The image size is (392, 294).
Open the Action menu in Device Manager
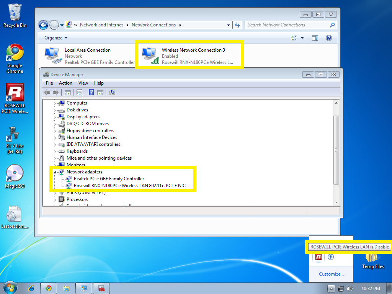65,83
